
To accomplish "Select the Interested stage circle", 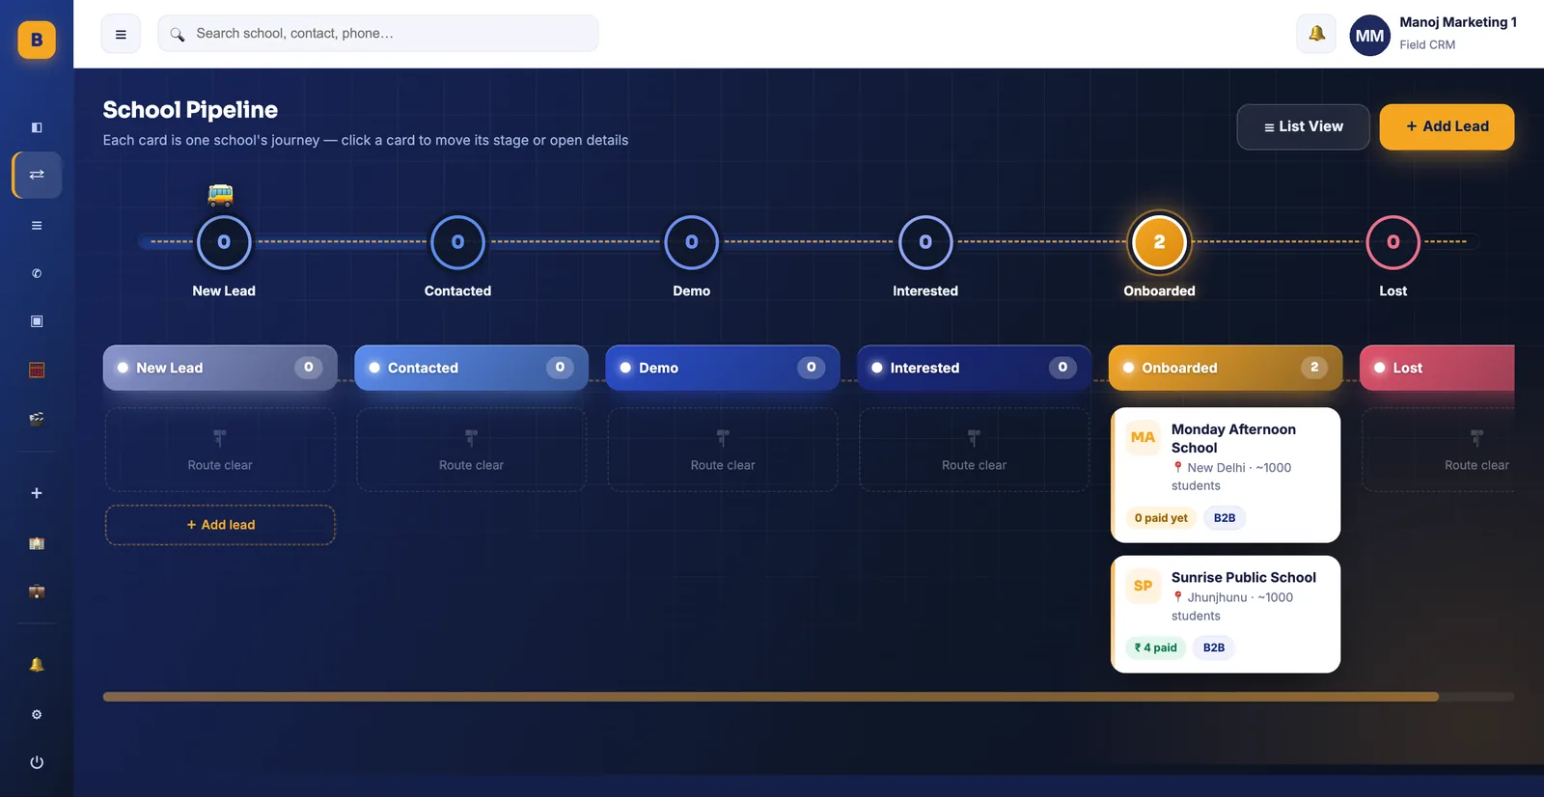I will point(925,242).
